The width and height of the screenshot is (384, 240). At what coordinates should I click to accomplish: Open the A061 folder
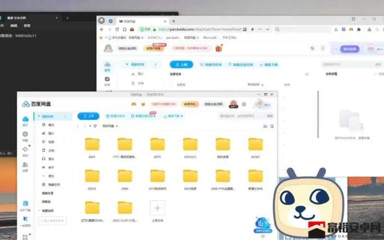92,144
